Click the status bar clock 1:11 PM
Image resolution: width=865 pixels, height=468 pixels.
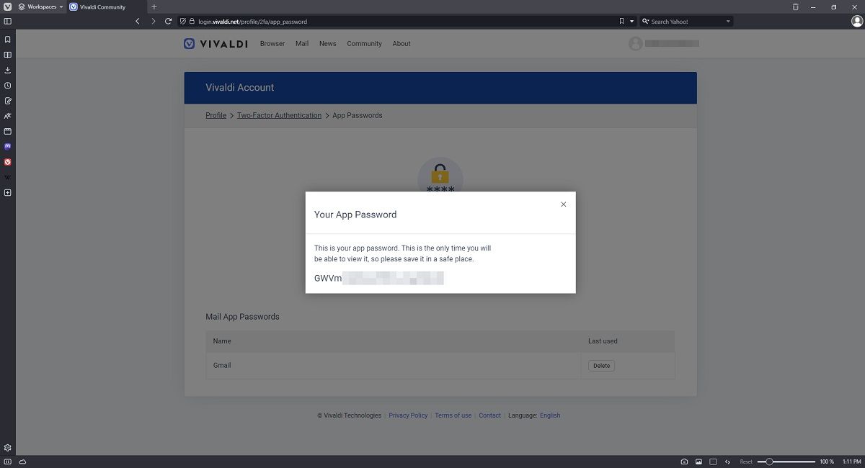click(x=851, y=462)
